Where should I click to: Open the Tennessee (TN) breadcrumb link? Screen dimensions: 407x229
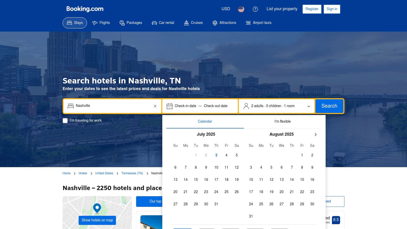point(132,173)
